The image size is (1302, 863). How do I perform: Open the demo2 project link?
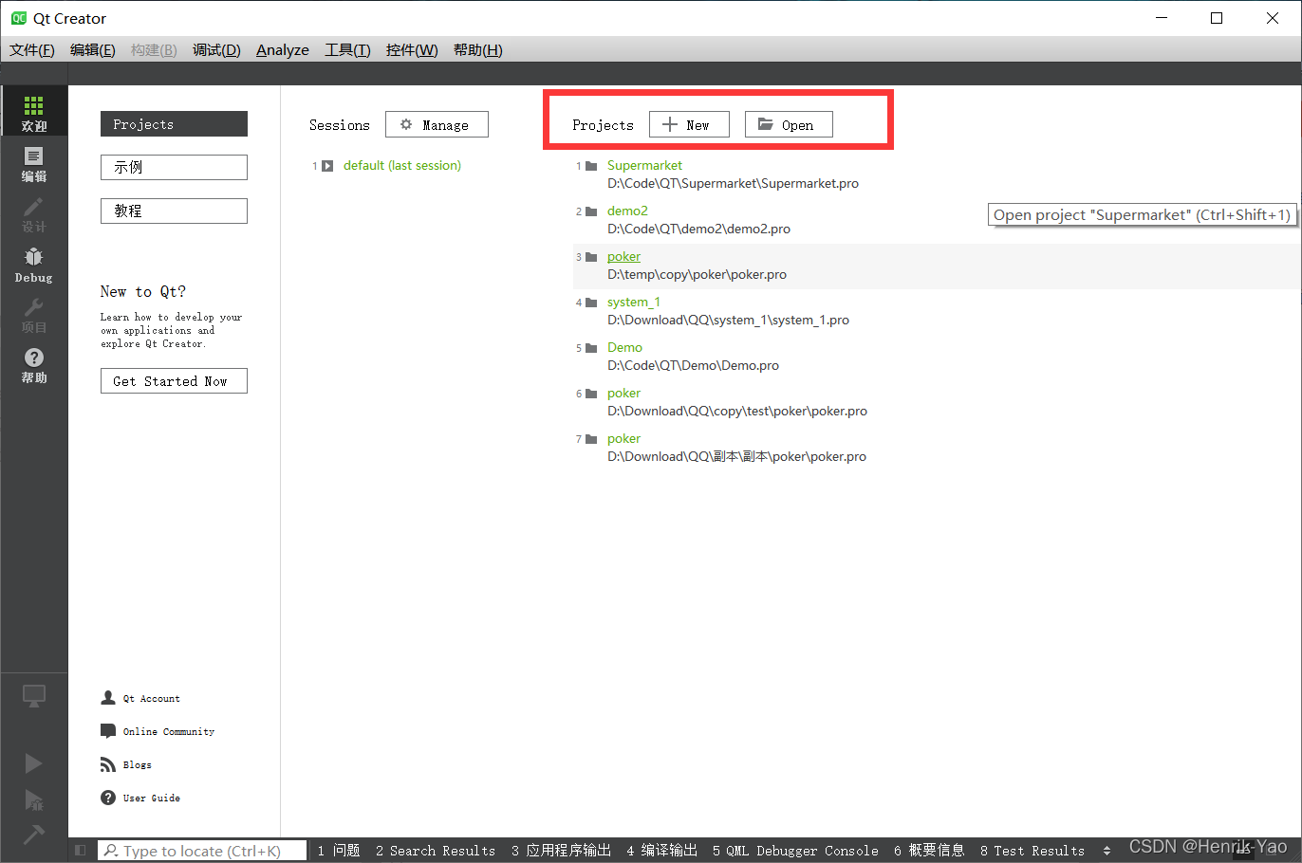pyautogui.click(x=627, y=211)
